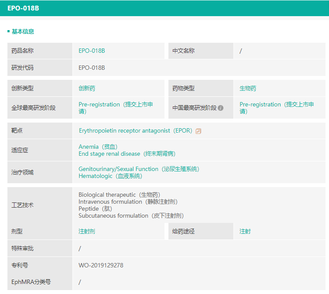
Task: Select the 生物药 drug type link
Action: pos(248,88)
